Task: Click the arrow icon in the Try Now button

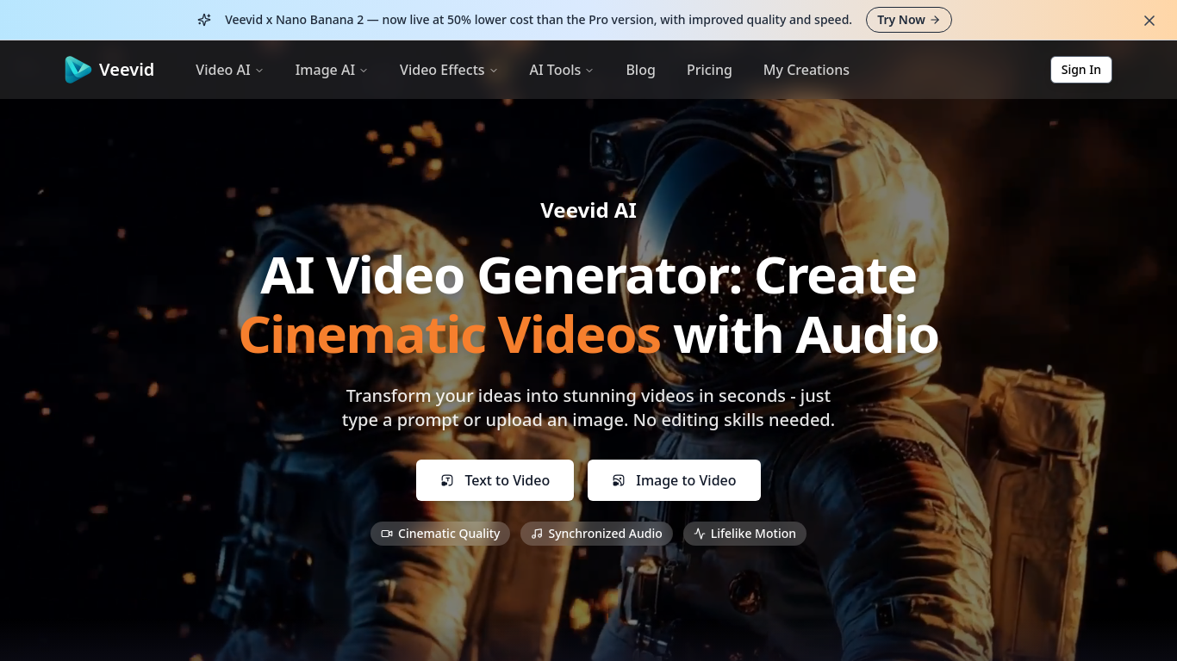Action: 933,19
